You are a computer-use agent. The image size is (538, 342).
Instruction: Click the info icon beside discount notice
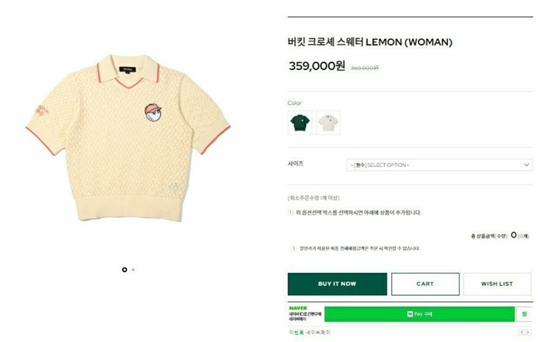(294, 248)
